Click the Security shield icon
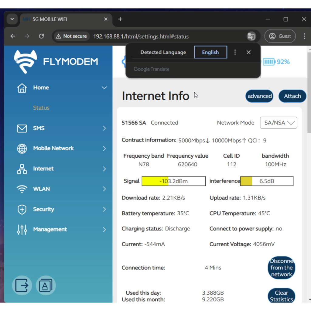 coord(22,209)
